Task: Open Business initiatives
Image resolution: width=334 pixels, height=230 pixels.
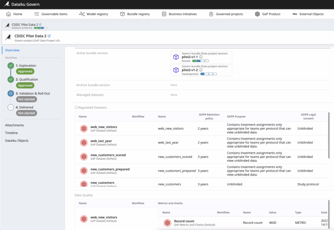Action: click(x=179, y=14)
